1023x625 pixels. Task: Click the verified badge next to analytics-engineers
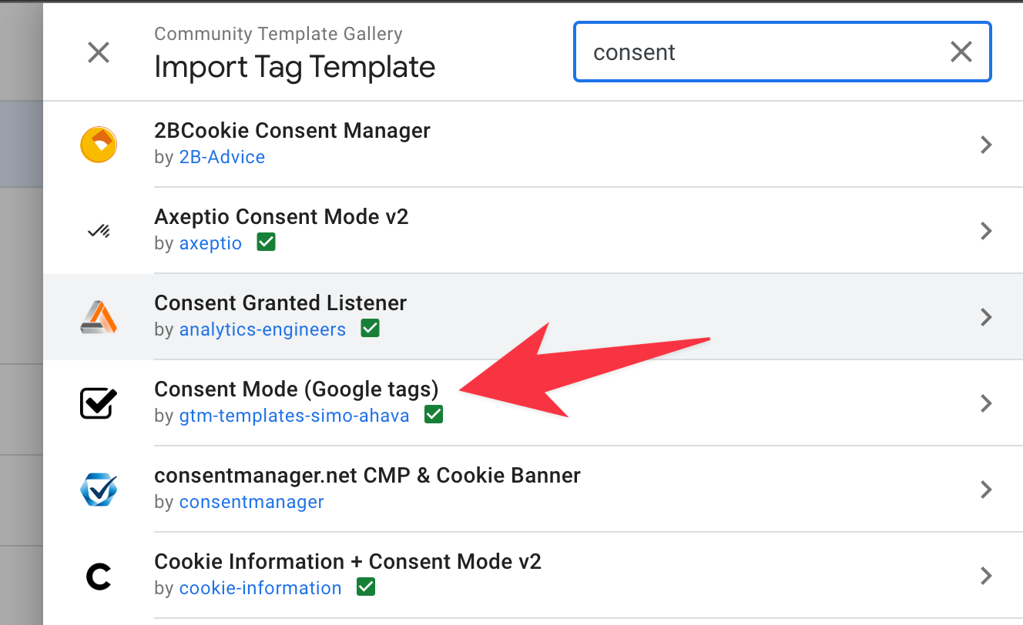tap(370, 329)
